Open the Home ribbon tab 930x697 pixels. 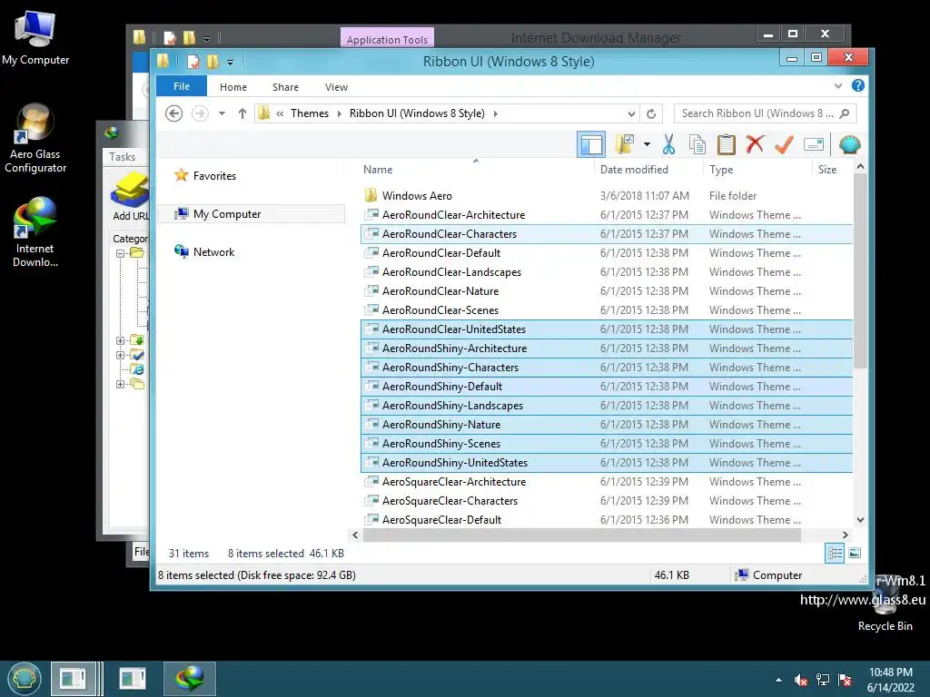233,87
